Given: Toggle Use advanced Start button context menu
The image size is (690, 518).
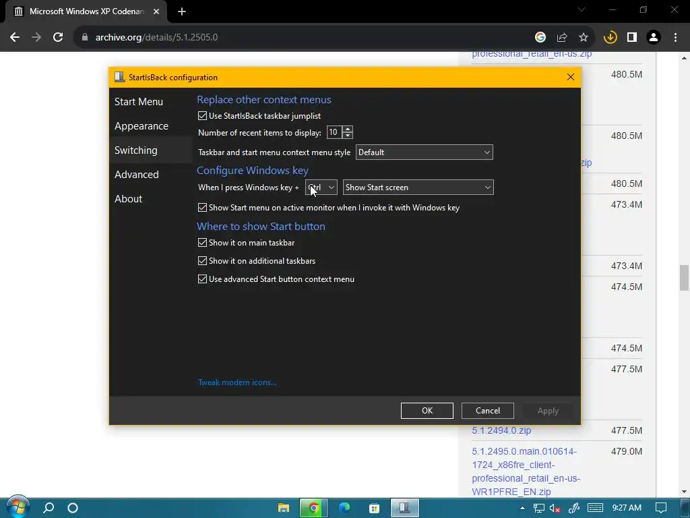Looking at the screenshot, I should pos(202,279).
